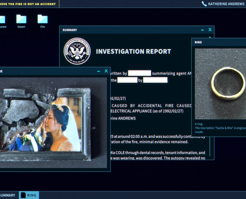Click the objective text about the fire
Image resolution: width=246 pixels, height=199 pixels.
tap(28, 4)
